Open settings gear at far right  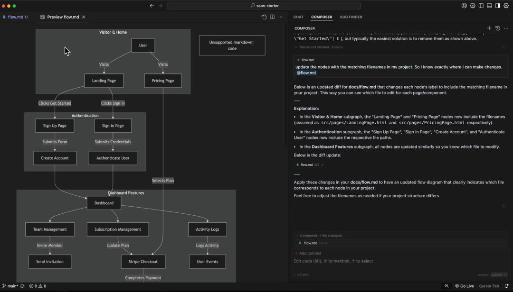pyautogui.click(x=506, y=6)
